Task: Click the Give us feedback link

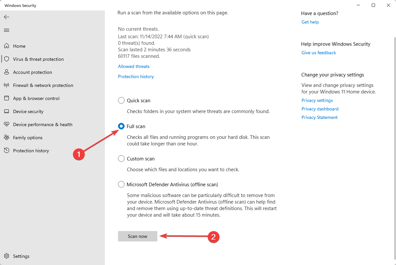Action: 319,53
